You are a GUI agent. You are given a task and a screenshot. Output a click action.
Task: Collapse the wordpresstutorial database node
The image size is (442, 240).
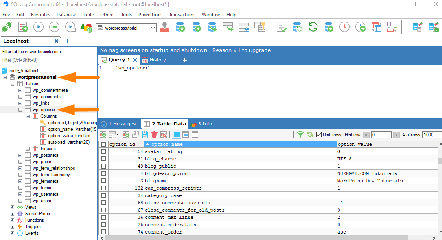4,77
